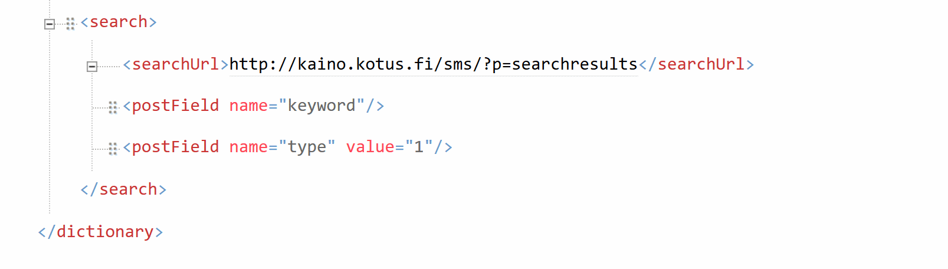Viewport: 948px width, 269px height.
Task: Click self-closing bracket after "keyword"
Action: 375,106
